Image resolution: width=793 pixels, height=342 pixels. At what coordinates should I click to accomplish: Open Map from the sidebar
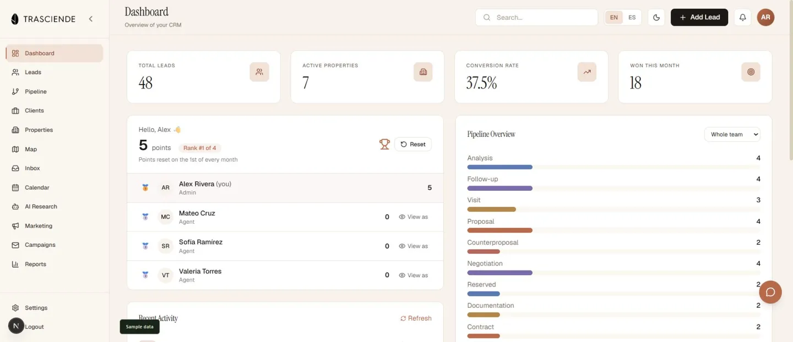(55, 149)
